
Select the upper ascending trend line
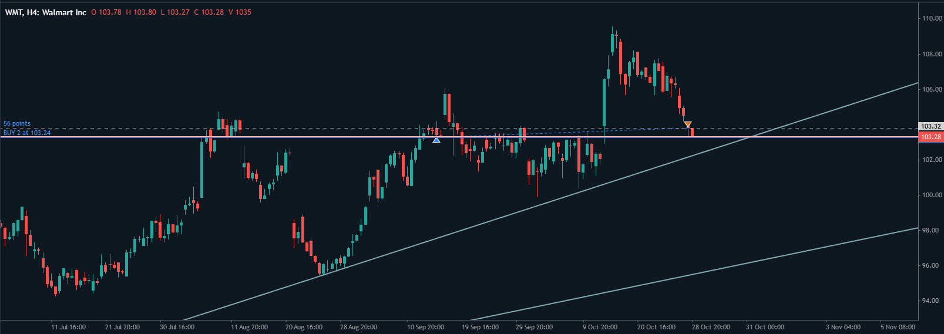click(x=550, y=201)
